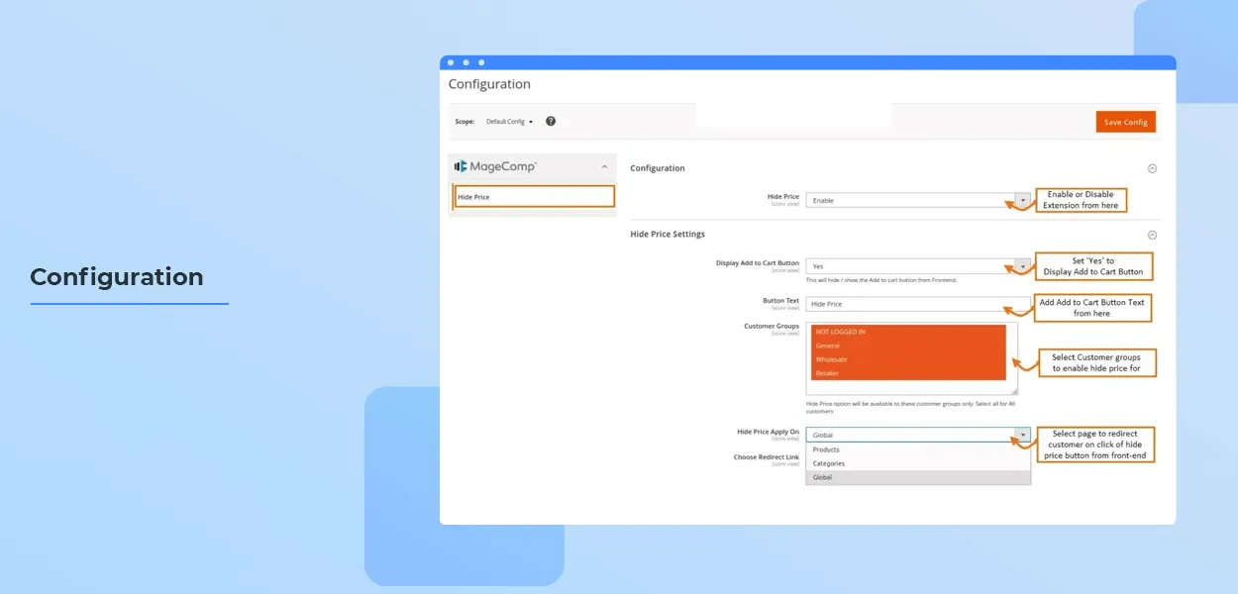
Task: Click the resize handle of Customer Groups list
Action: click(x=1013, y=392)
